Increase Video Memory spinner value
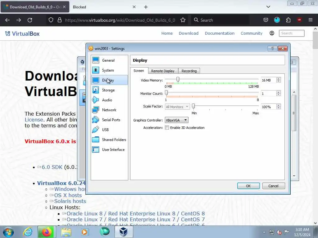This screenshot has width=318, height=238. tap(279, 79)
